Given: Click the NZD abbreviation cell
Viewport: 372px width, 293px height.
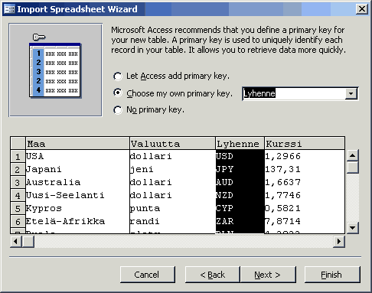Looking at the screenshot, I should pyautogui.click(x=240, y=195).
